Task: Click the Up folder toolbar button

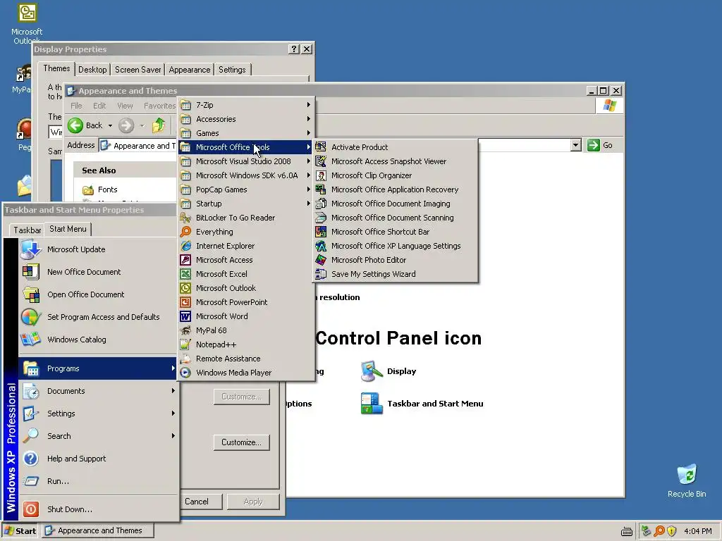Action: pos(159,125)
